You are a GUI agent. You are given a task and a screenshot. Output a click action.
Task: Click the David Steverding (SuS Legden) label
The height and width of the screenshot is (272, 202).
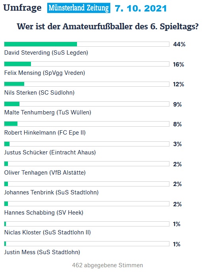click(46, 53)
